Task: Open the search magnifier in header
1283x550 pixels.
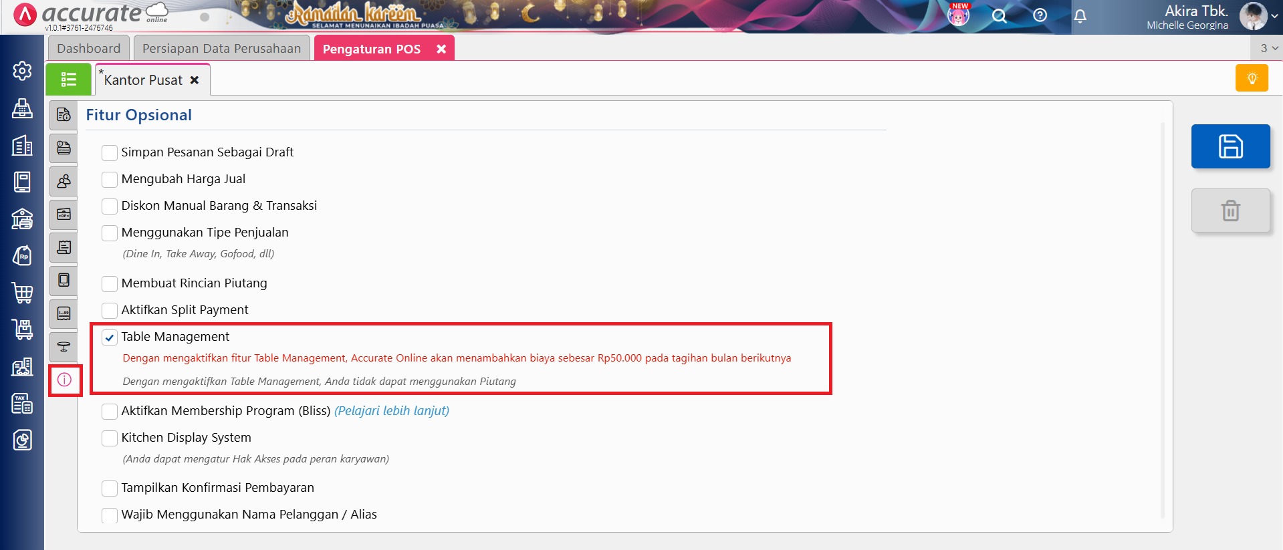Action: pos(999,16)
